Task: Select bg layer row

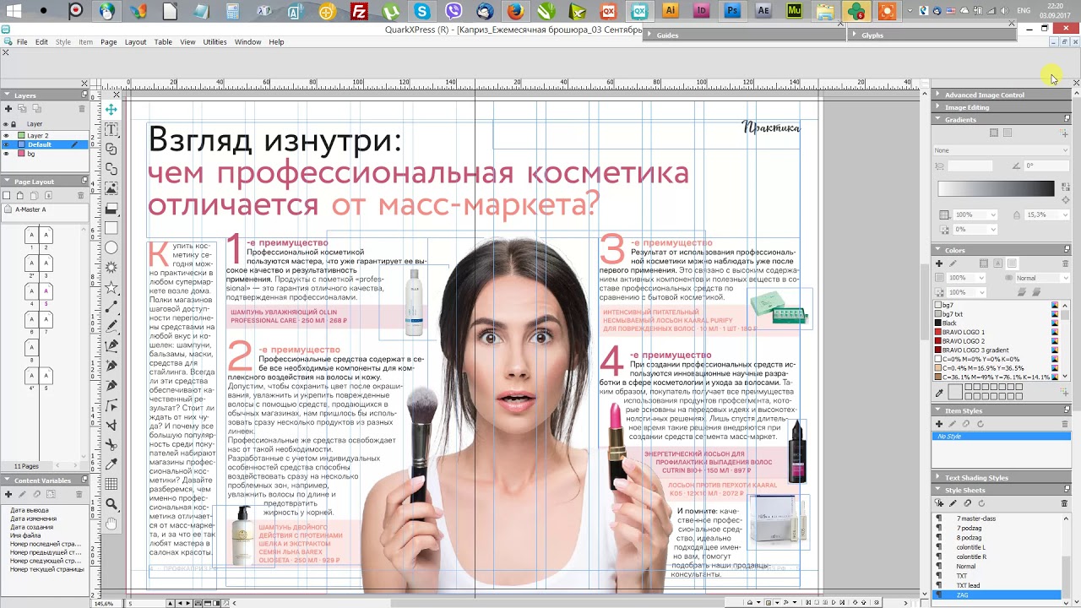Action: pos(46,154)
